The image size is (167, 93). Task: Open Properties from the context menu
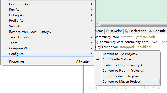pyautogui.click(x=47, y=61)
